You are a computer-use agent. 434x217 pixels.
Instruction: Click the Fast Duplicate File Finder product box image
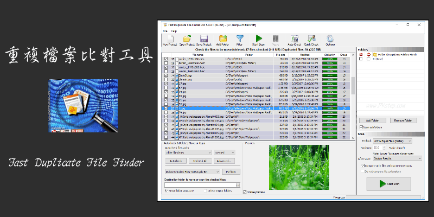pyautogui.click(x=83, y=105)
